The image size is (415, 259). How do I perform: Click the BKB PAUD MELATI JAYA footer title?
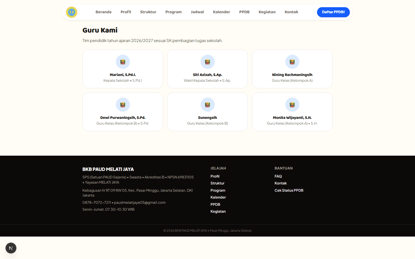point(108,169)
